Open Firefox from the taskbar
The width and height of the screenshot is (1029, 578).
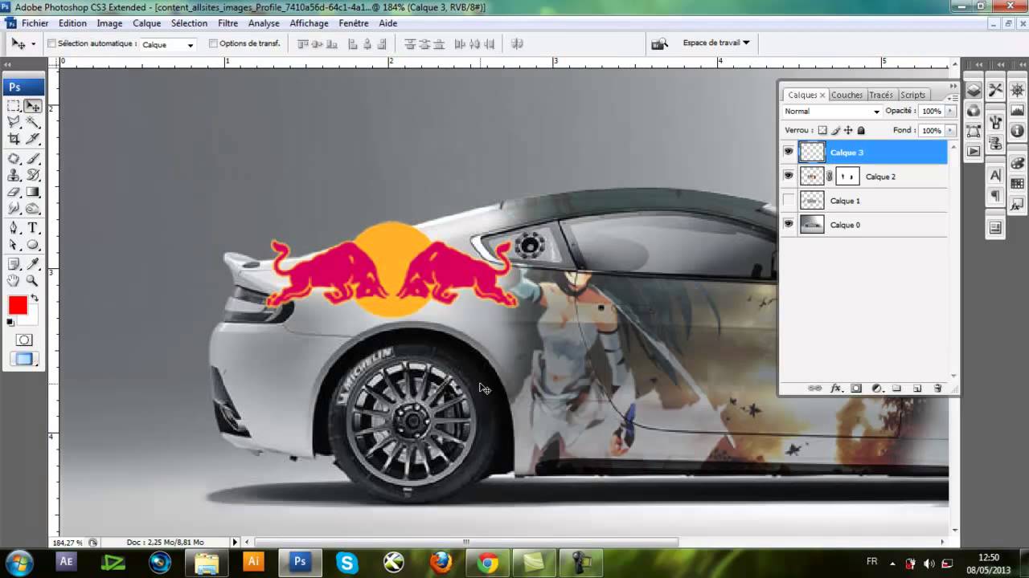click(x=441, y=563)
